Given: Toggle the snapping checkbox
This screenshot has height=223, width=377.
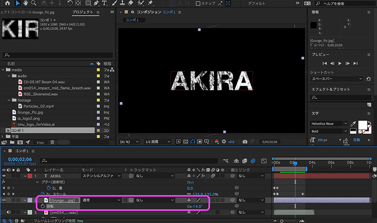Looking at the screenshot, I should (198, 3).
